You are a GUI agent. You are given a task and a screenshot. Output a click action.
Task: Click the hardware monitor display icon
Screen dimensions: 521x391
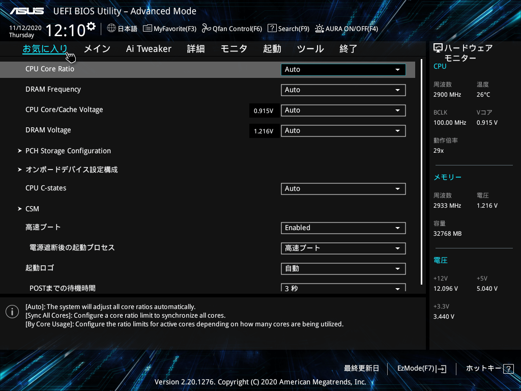[438, 48]
